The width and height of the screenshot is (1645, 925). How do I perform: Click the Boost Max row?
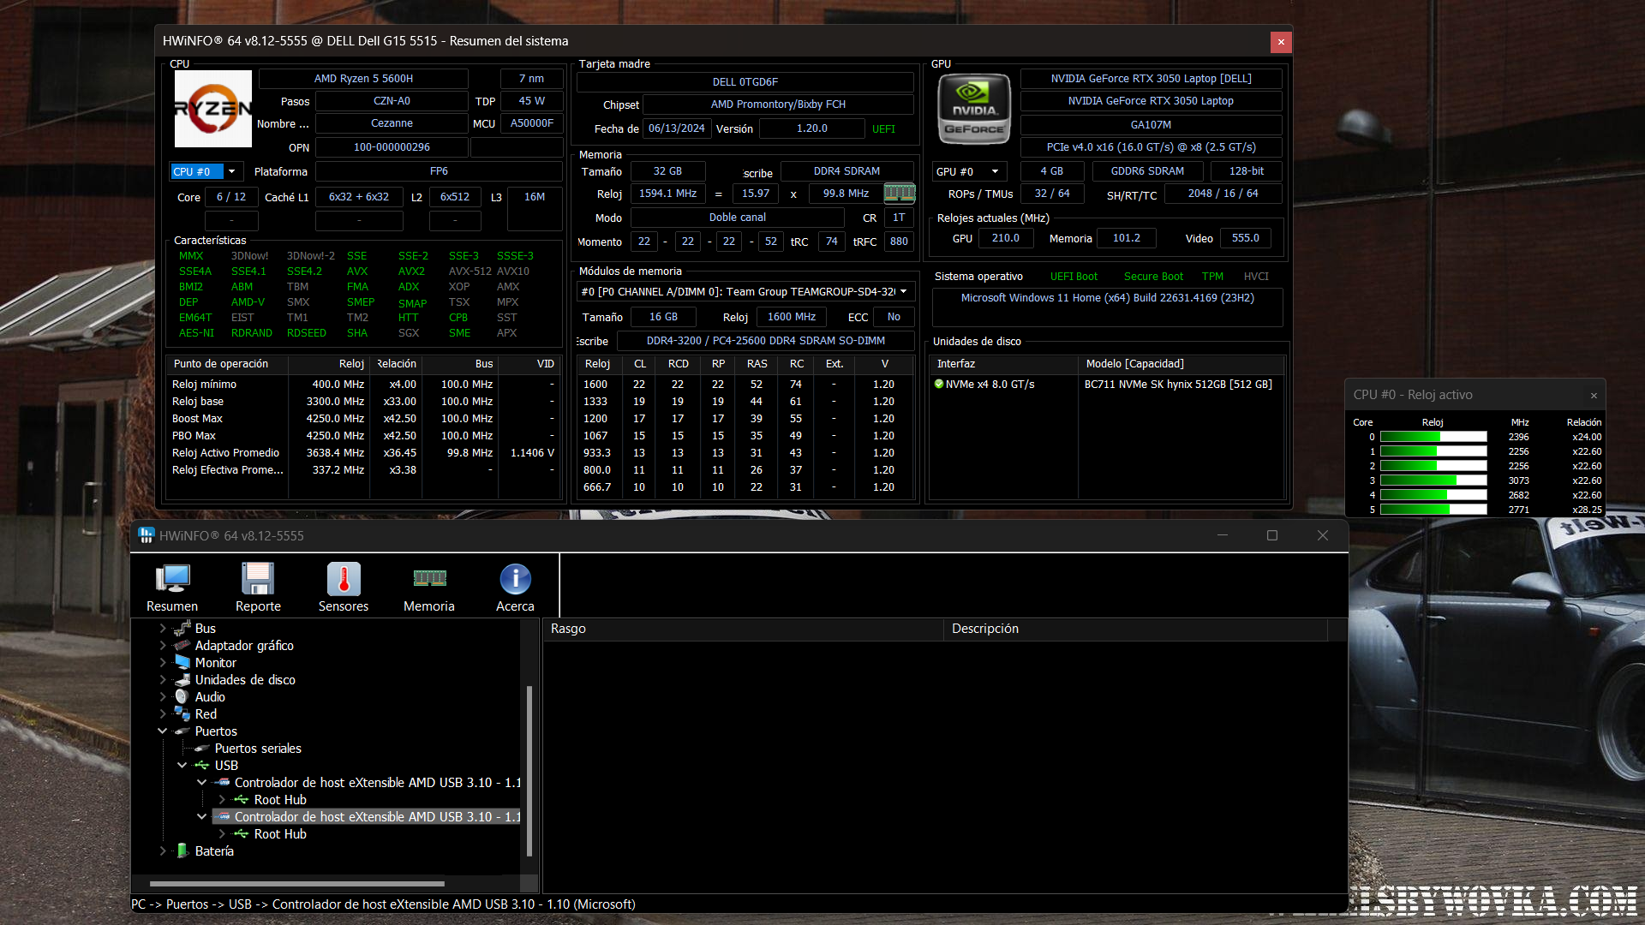(364, 419)
